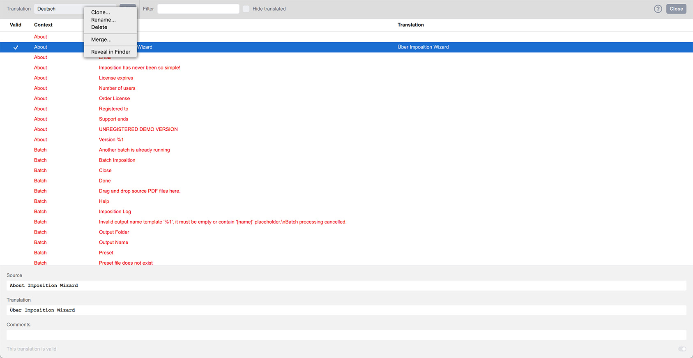
Task: Select 'Drag and drop source PDF files here.' row
Action: coord(346,191)
